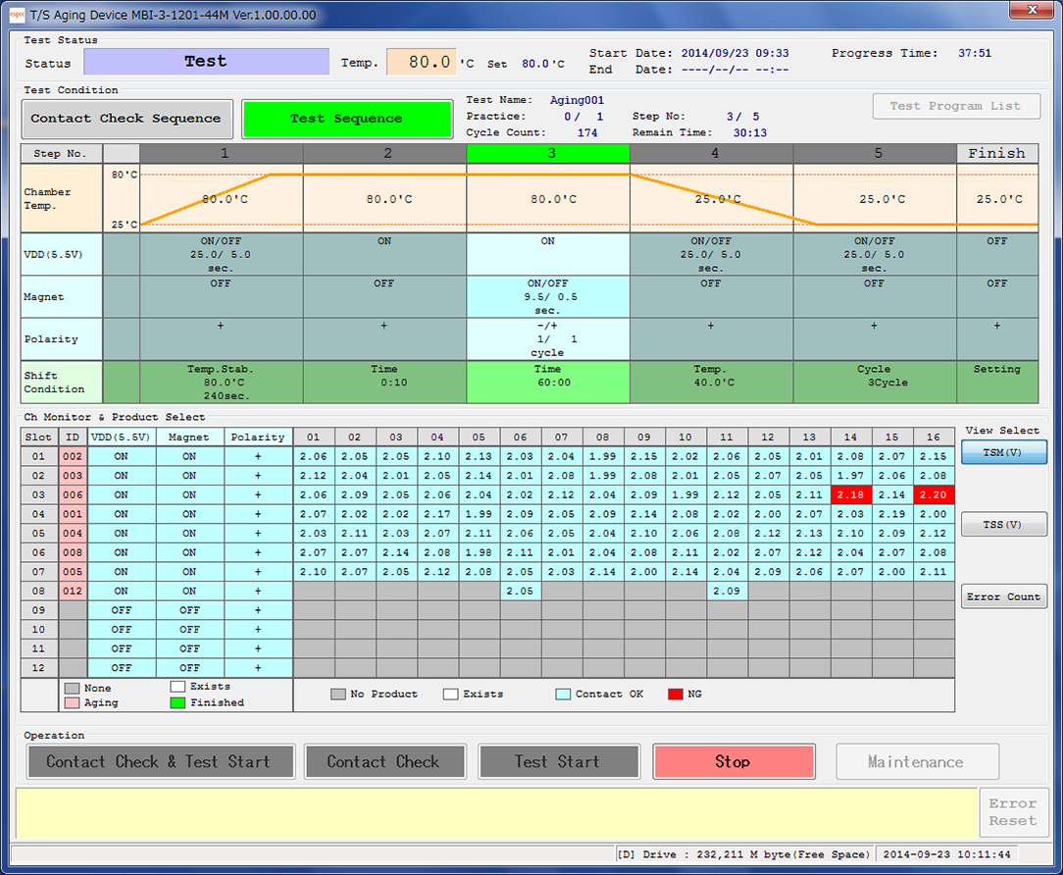Select product ID 005 in slot 07

(x=73, y=572)
